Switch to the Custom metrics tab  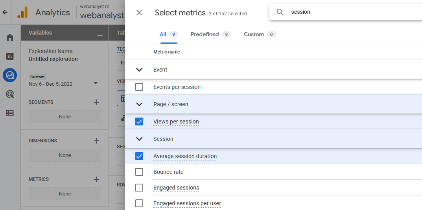tap(260, 34)
